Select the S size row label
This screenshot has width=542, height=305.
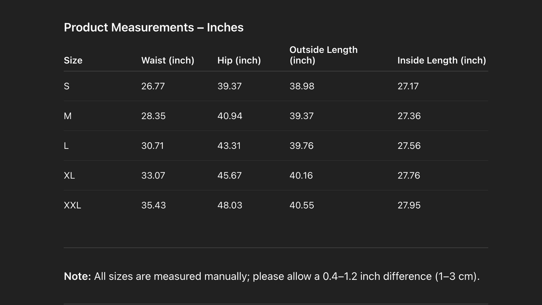[x=67, y=86]
